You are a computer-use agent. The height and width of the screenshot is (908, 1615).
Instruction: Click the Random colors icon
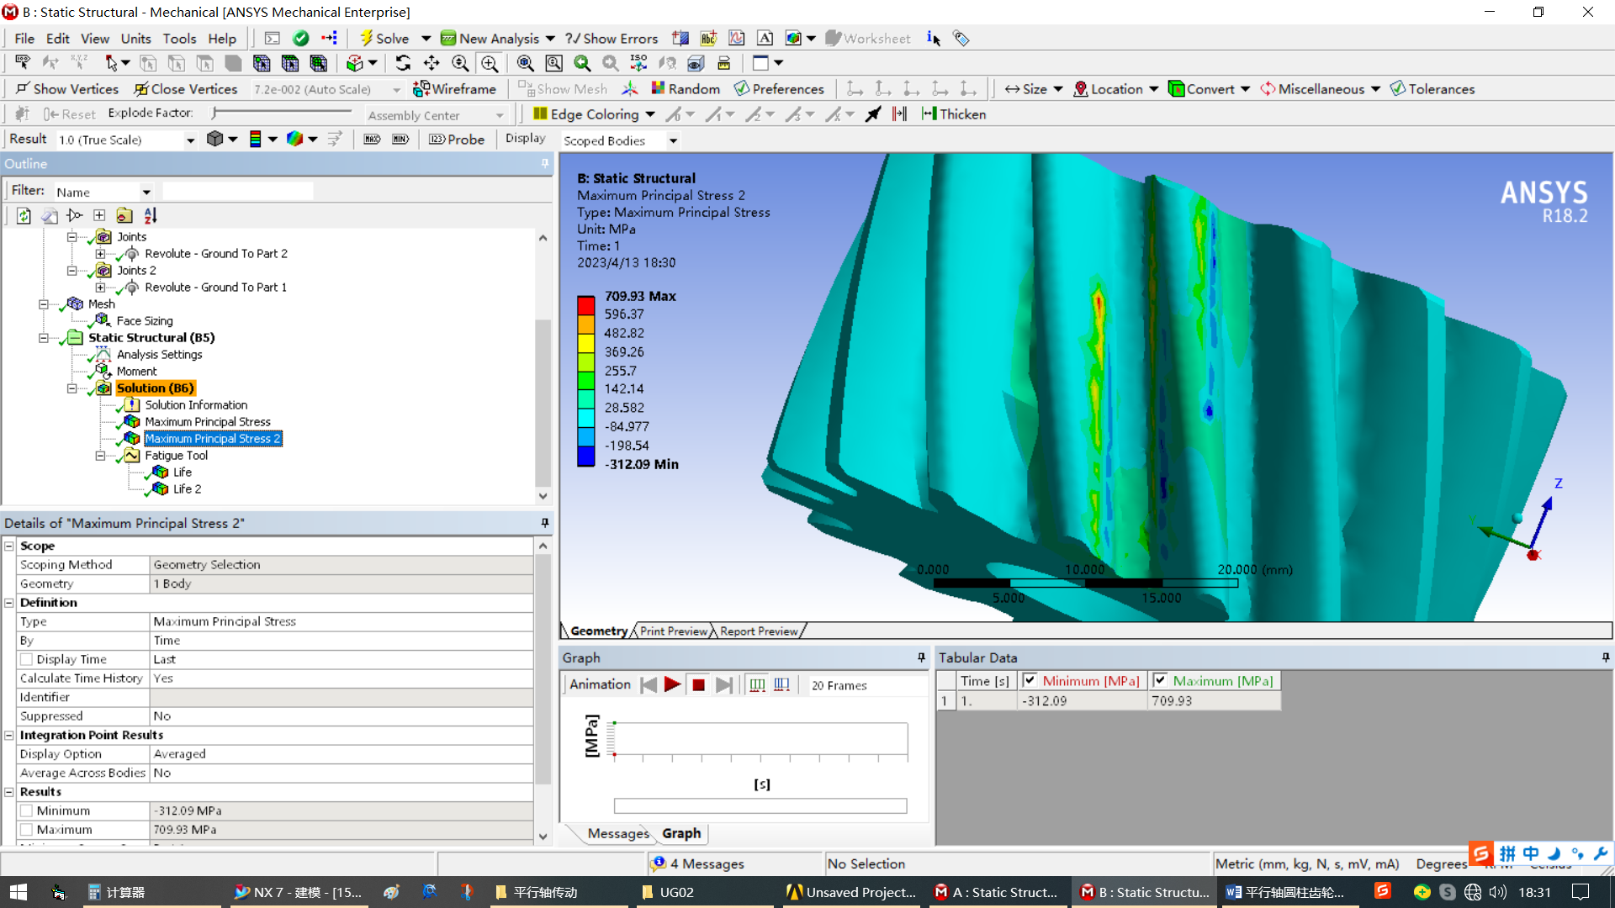coord(686,89)
